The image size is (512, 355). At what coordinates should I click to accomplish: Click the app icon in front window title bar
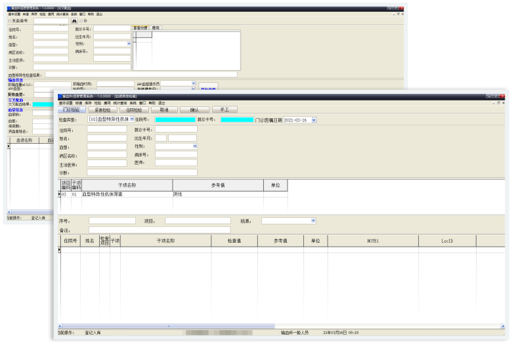pyautogui.click(x=60, y=96)
